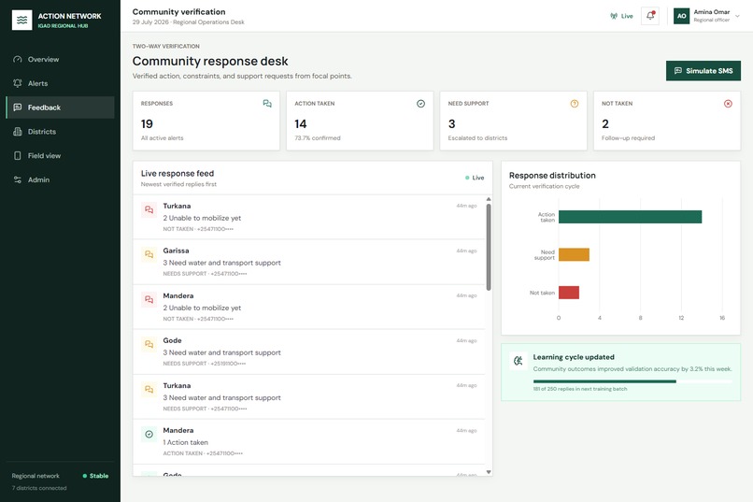The width and height of the screenshot is (753, 502).
Task: Click the scroll up arrow of feed
Action: pyautogui.click(x=489, y=199)
